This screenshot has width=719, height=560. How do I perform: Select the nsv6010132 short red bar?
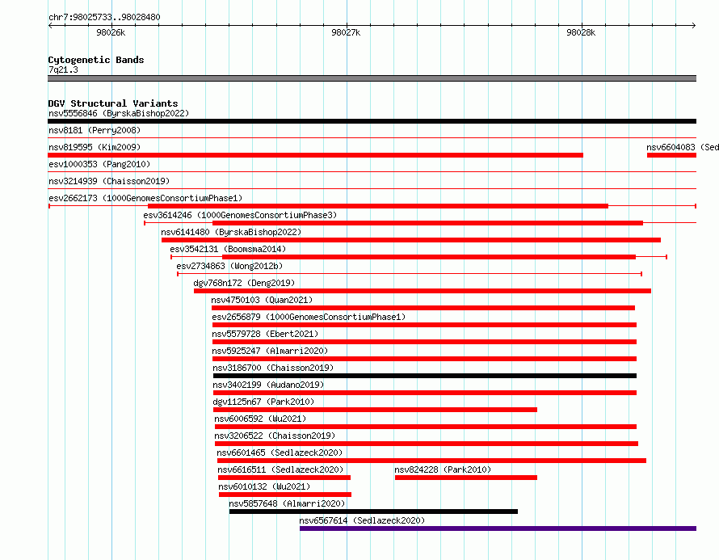[285, 495]
